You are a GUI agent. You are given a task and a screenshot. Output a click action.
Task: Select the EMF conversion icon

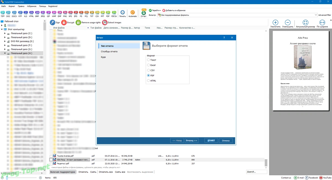59,14
